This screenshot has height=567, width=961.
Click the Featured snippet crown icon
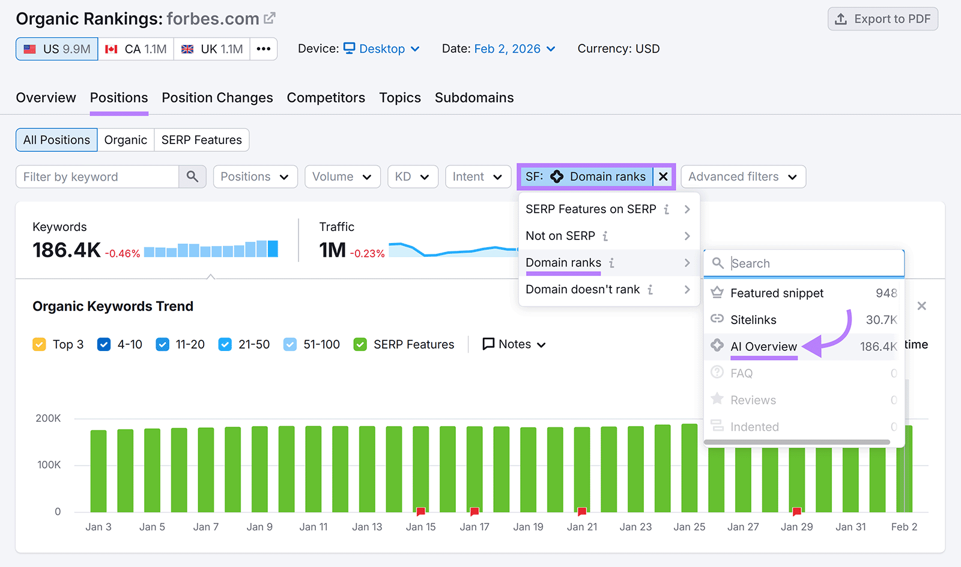click(x=717, y=293)
